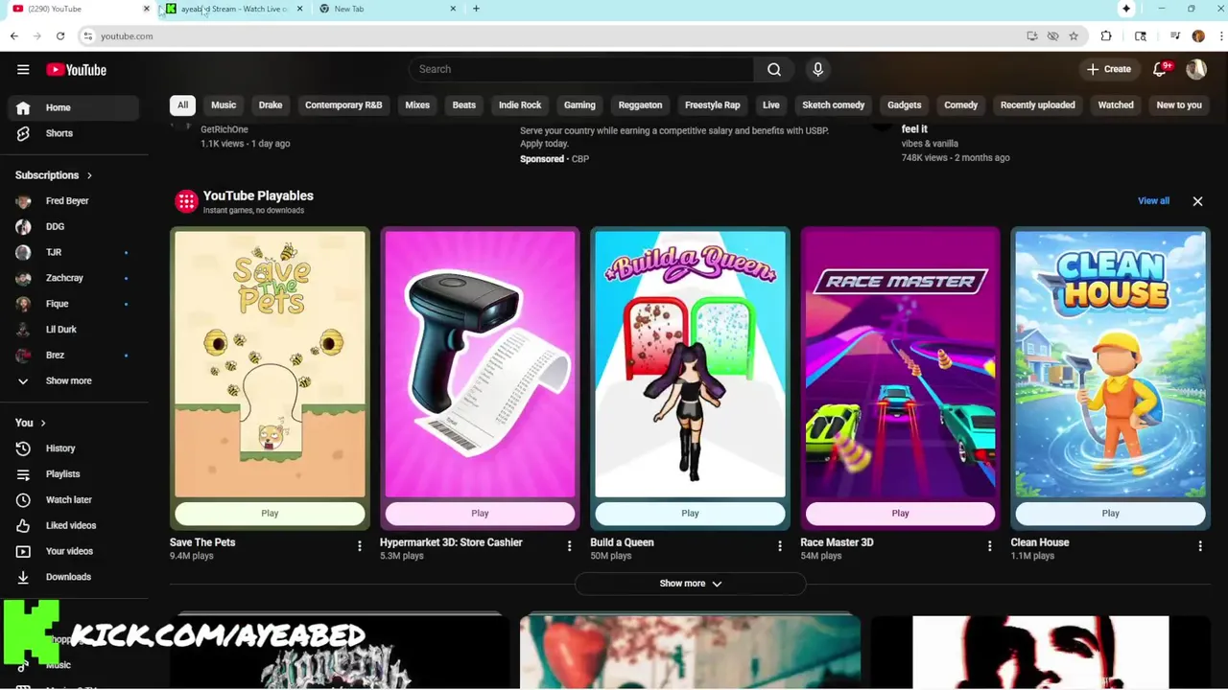Viewport: 1228px width, 690px height.
Task: Open Lil Durk subscription channel
Action: pyautogui.click(x=74, y=330)
